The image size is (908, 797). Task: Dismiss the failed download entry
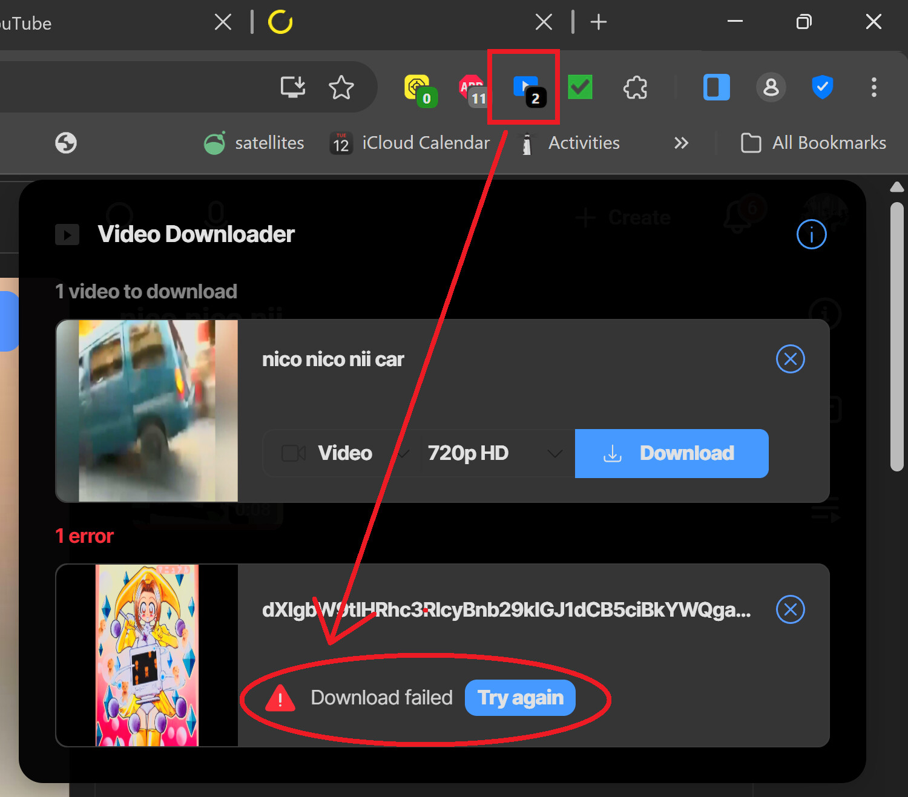click(x=790, y=609)
